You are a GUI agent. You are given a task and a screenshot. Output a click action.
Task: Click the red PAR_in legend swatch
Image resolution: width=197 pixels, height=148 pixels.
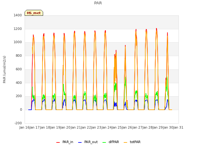click(58, 142)
